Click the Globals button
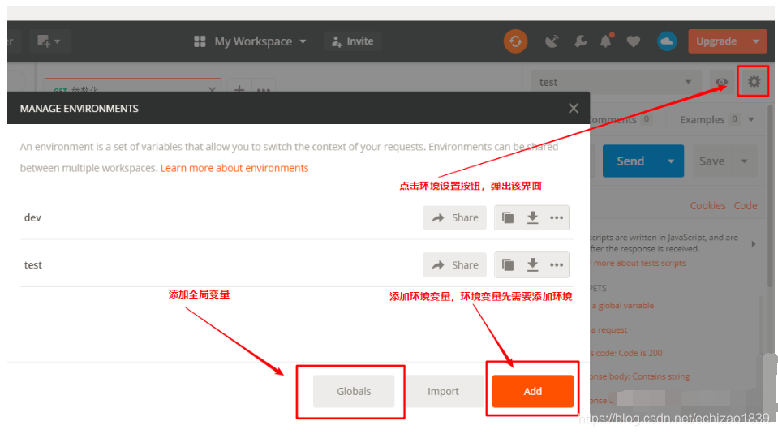This screenshot has width=778, height=434. coord(354,391)
